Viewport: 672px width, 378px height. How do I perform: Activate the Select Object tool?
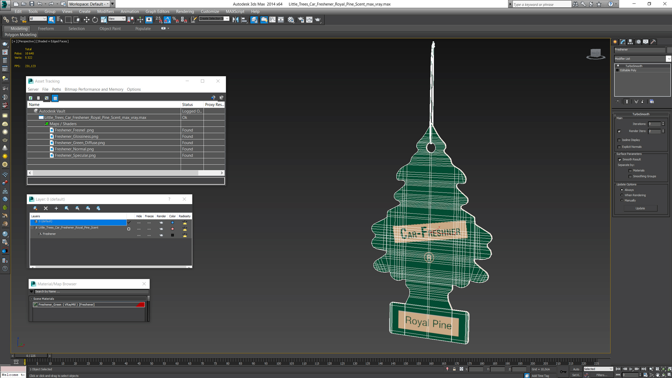(x=51, y=20)
